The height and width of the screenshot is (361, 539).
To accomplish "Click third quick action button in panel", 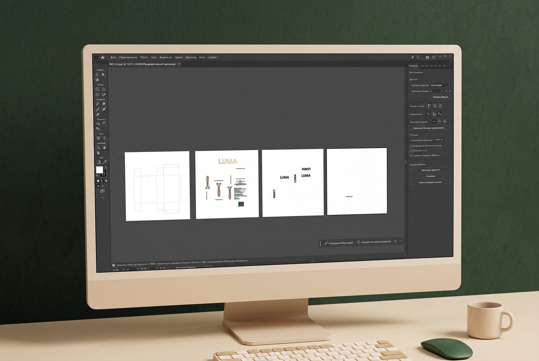I will point(430,182).
